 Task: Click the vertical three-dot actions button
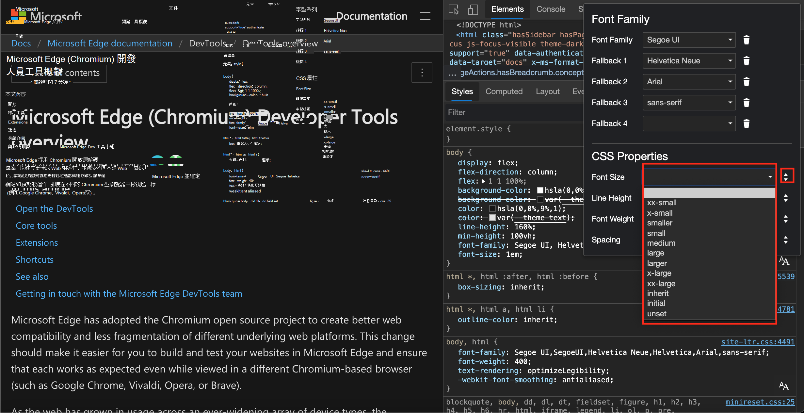tap(422, 73)
